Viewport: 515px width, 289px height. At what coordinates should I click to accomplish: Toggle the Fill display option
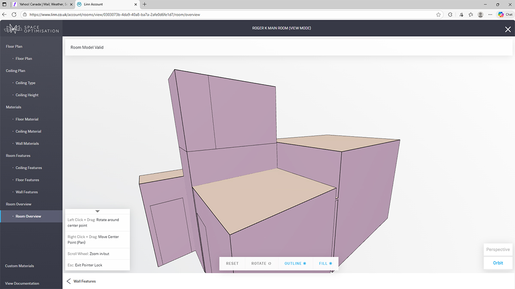tap(325, 263)
